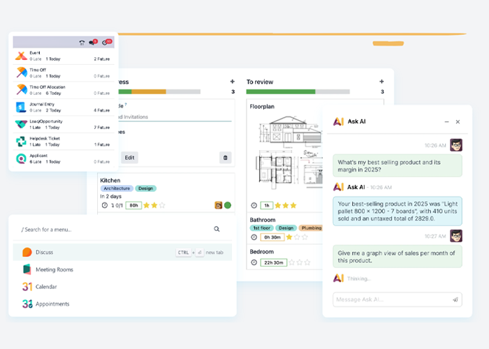Viewport: 489px width, 349px height.
Task: Click '6 Today' in Time Off Allocation row
Action: pos(53,93)
